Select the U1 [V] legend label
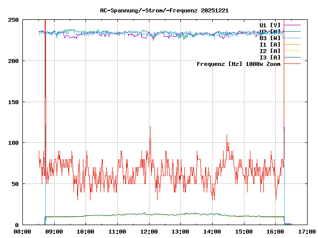Image resolution: width=318 pixels, height=238 pixels. 270,25
